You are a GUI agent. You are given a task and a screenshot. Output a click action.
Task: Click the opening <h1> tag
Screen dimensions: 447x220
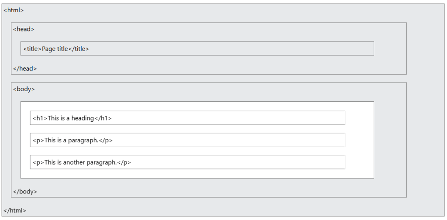point(40,118)
